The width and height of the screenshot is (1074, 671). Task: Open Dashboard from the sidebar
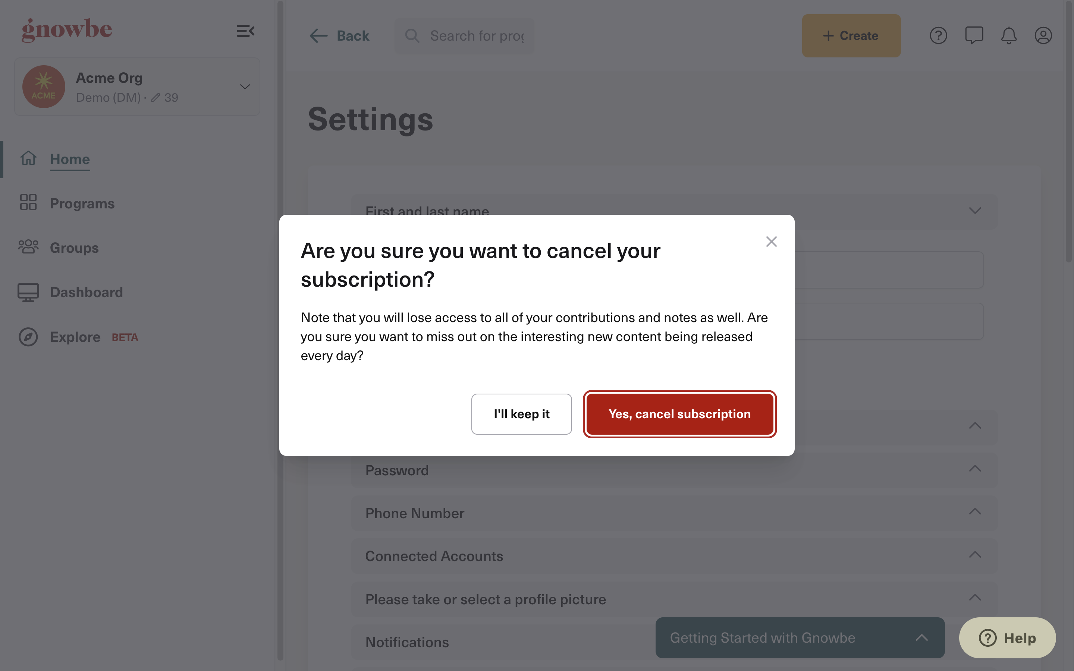[x=87, y=292]
